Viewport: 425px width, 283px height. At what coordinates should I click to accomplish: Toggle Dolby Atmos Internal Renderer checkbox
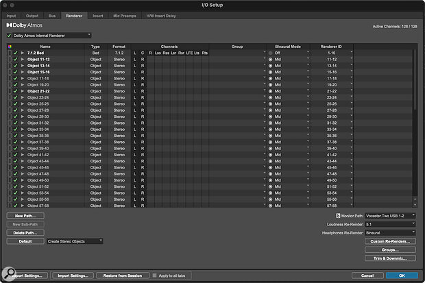tap(9, 36)
